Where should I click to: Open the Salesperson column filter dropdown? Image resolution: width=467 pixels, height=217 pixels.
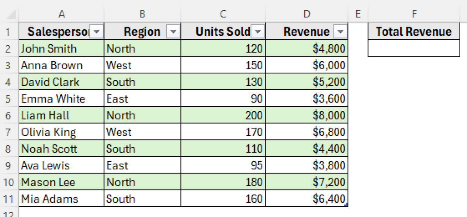97,32
